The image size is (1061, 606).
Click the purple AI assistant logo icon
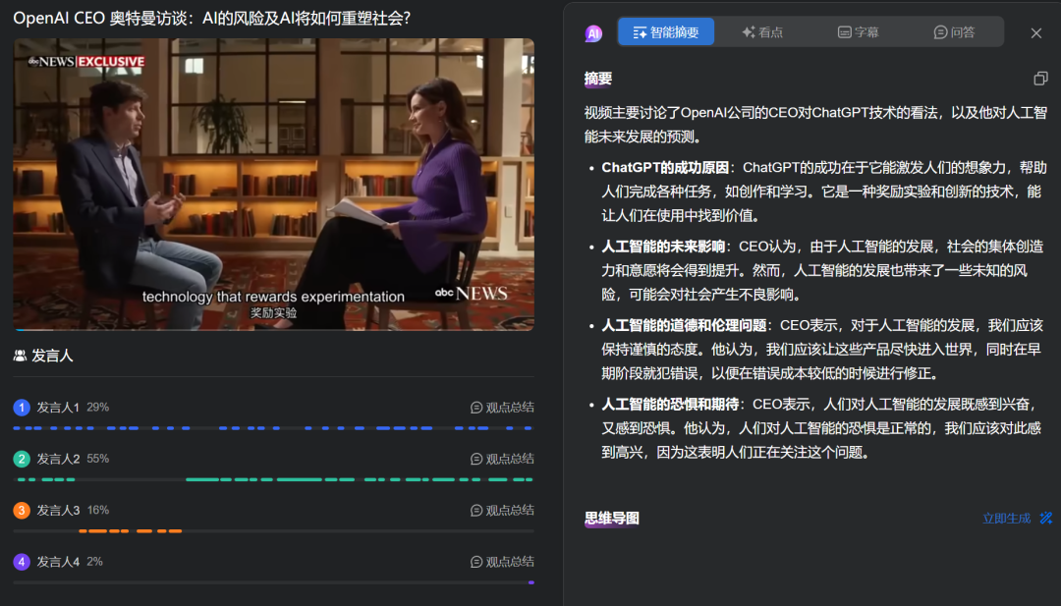[x=593, y=32]
